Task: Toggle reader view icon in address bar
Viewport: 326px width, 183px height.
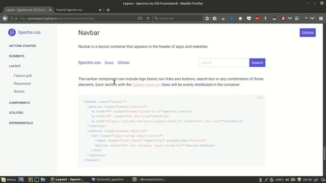Action: coord(140,18)
